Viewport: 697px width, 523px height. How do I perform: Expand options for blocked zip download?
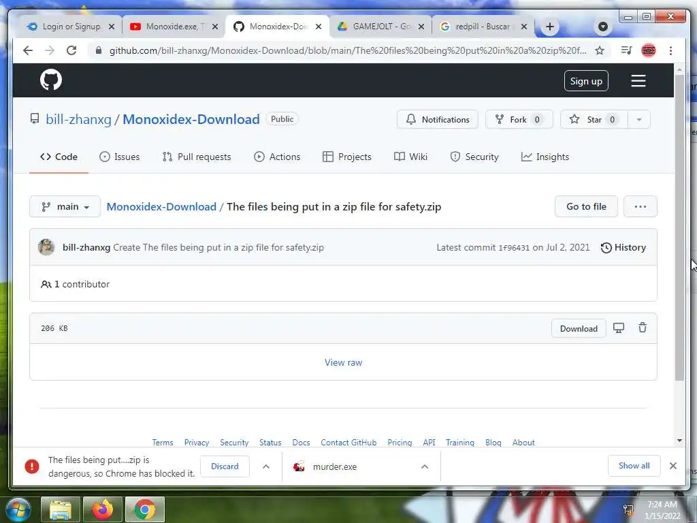pos(266,466)
